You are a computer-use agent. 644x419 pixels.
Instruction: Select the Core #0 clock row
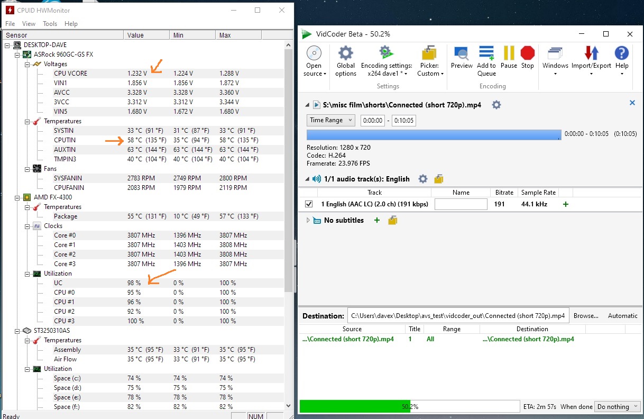pyautogui.click(x=144, y=235)
